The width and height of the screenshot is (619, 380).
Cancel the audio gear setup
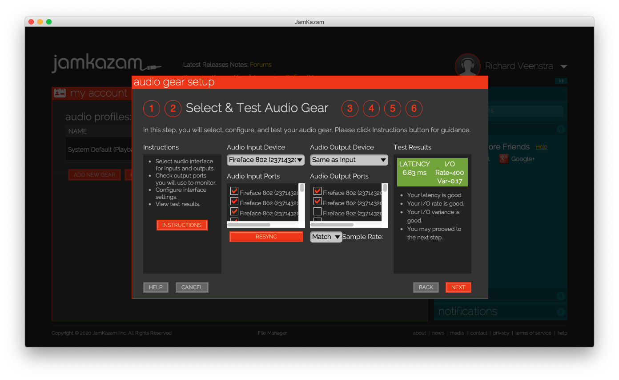click(192, 287)
